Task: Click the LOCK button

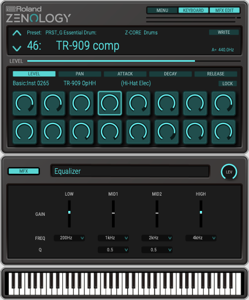Action: (228, 84)
